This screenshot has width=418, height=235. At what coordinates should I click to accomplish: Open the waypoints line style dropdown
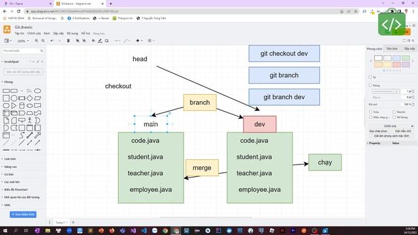[x=127, y=40]
